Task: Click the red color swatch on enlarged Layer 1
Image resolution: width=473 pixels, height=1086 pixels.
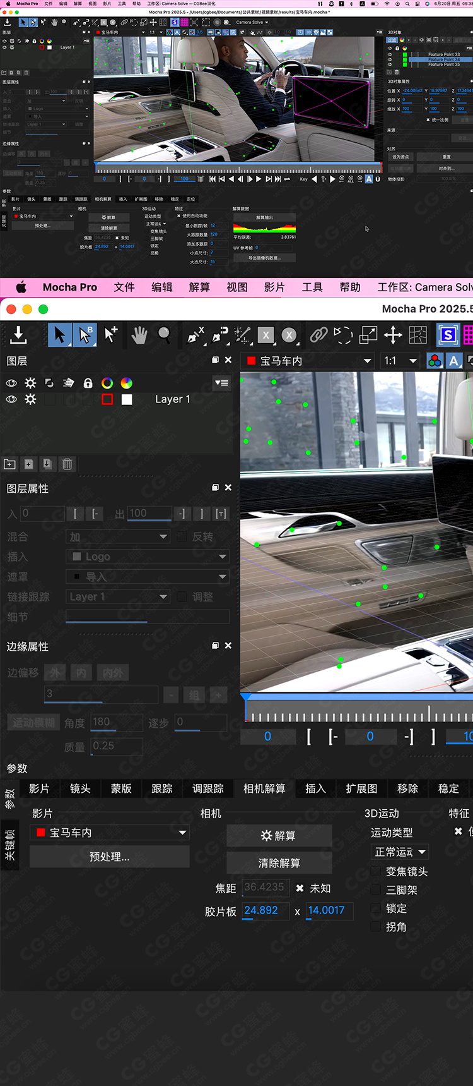Action: coord(107,399)
